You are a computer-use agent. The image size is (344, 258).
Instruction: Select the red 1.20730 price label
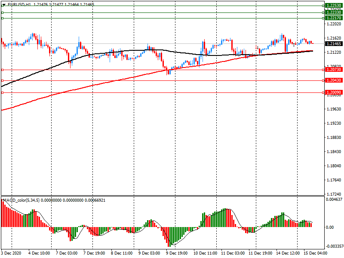pyautogui.click(x=334, y=70)
